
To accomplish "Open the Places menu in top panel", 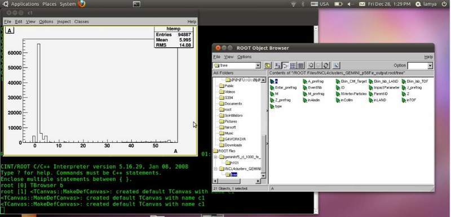I will tap(50, 4).
